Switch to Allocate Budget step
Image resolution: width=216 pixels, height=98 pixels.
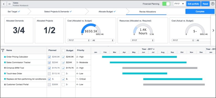pos(107,12)
